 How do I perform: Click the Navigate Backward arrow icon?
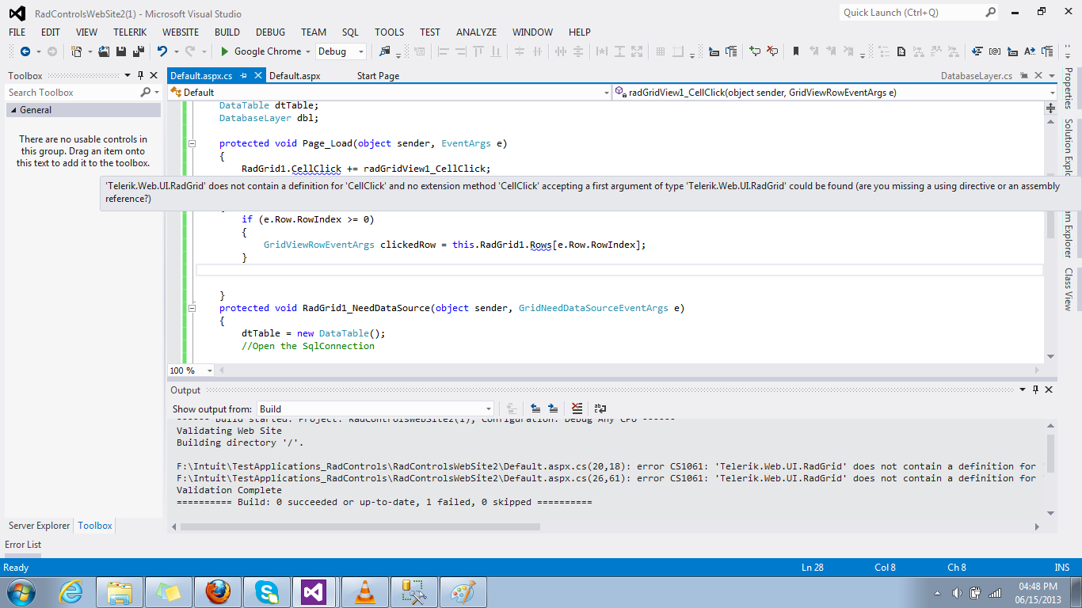coord(25,51)
